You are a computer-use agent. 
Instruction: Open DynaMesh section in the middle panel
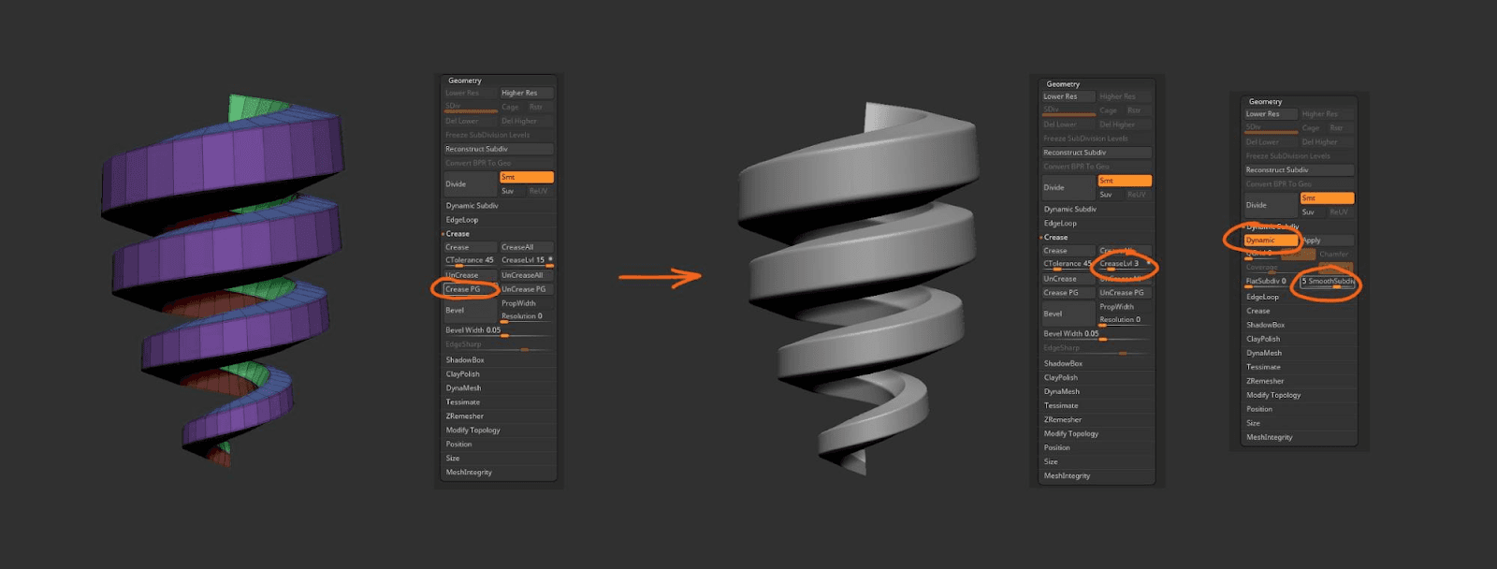(x=1062, y=392)
